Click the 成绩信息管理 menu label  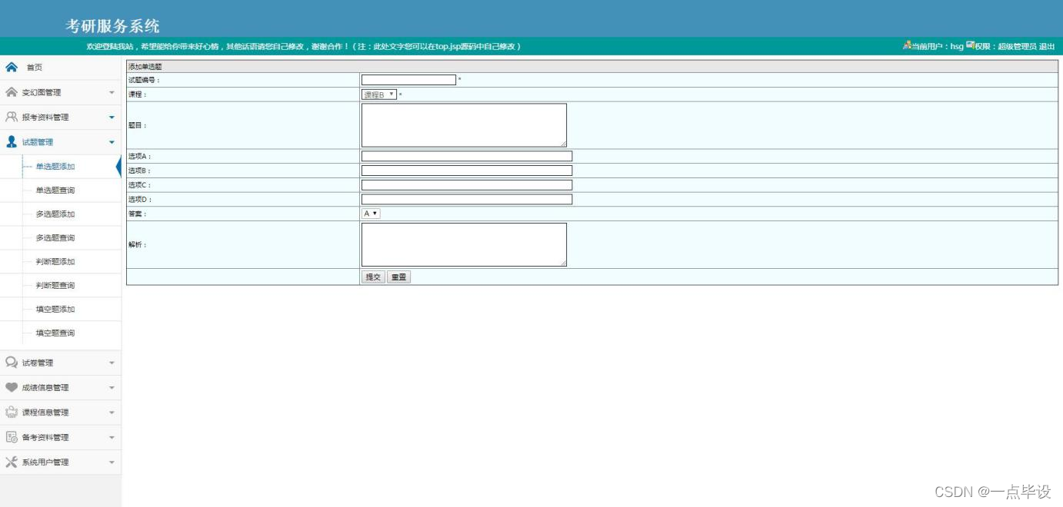coord(45,388)
